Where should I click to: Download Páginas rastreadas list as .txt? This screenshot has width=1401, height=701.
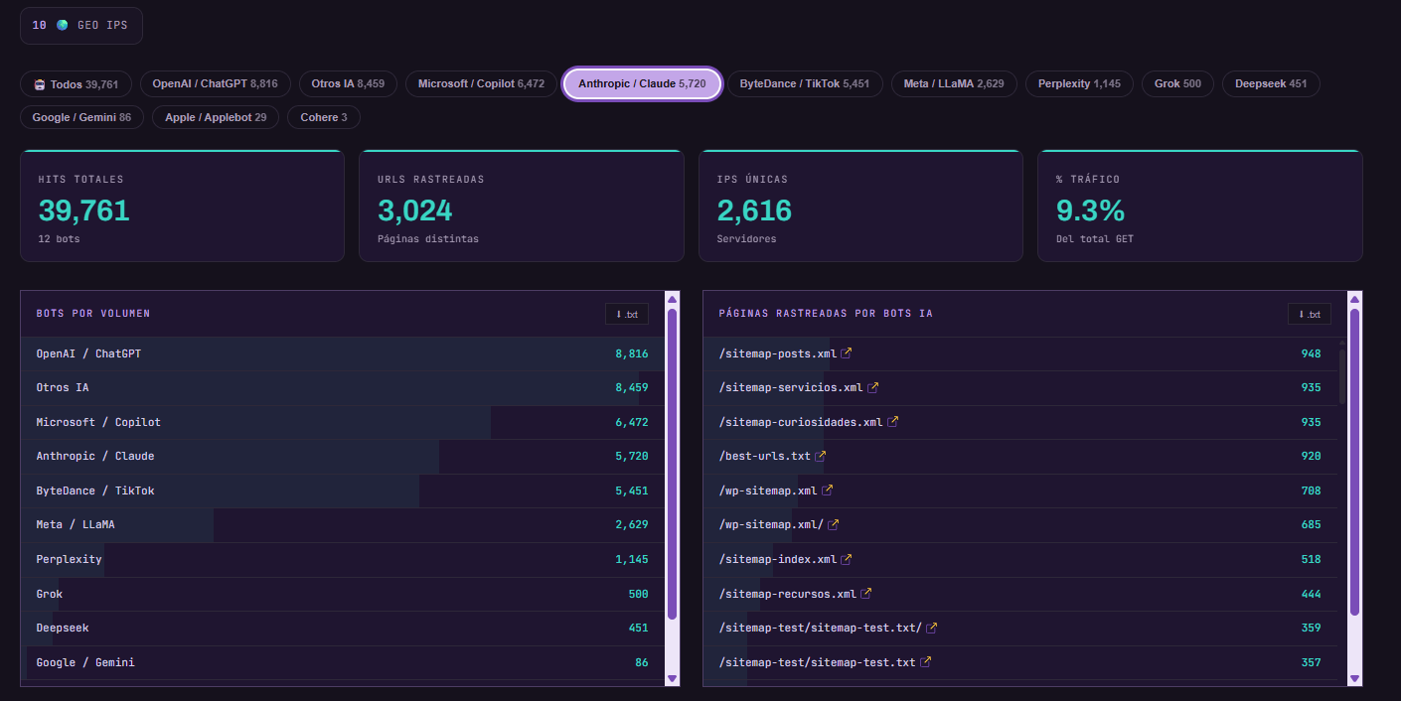click(1310, 314)
